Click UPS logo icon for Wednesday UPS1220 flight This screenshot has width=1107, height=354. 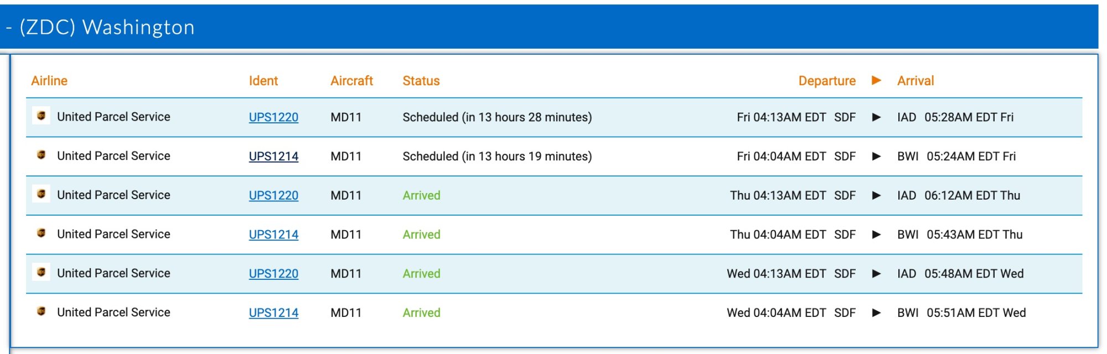tap(41, 272)
